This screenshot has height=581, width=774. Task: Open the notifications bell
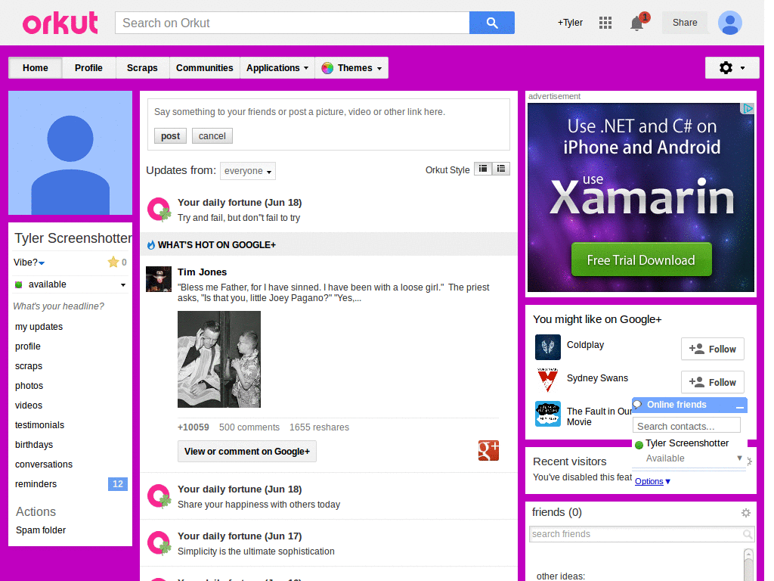[x=636, y=23]
